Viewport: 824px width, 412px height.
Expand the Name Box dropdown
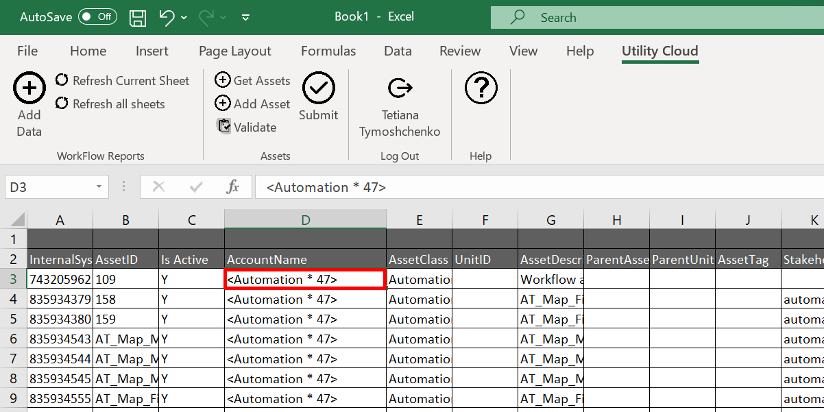(100, 187)
